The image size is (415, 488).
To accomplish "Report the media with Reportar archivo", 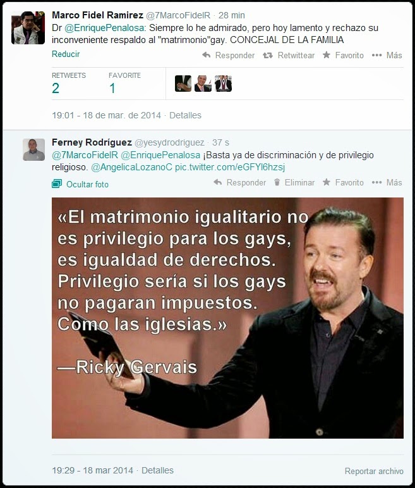I will coord(374,471).
